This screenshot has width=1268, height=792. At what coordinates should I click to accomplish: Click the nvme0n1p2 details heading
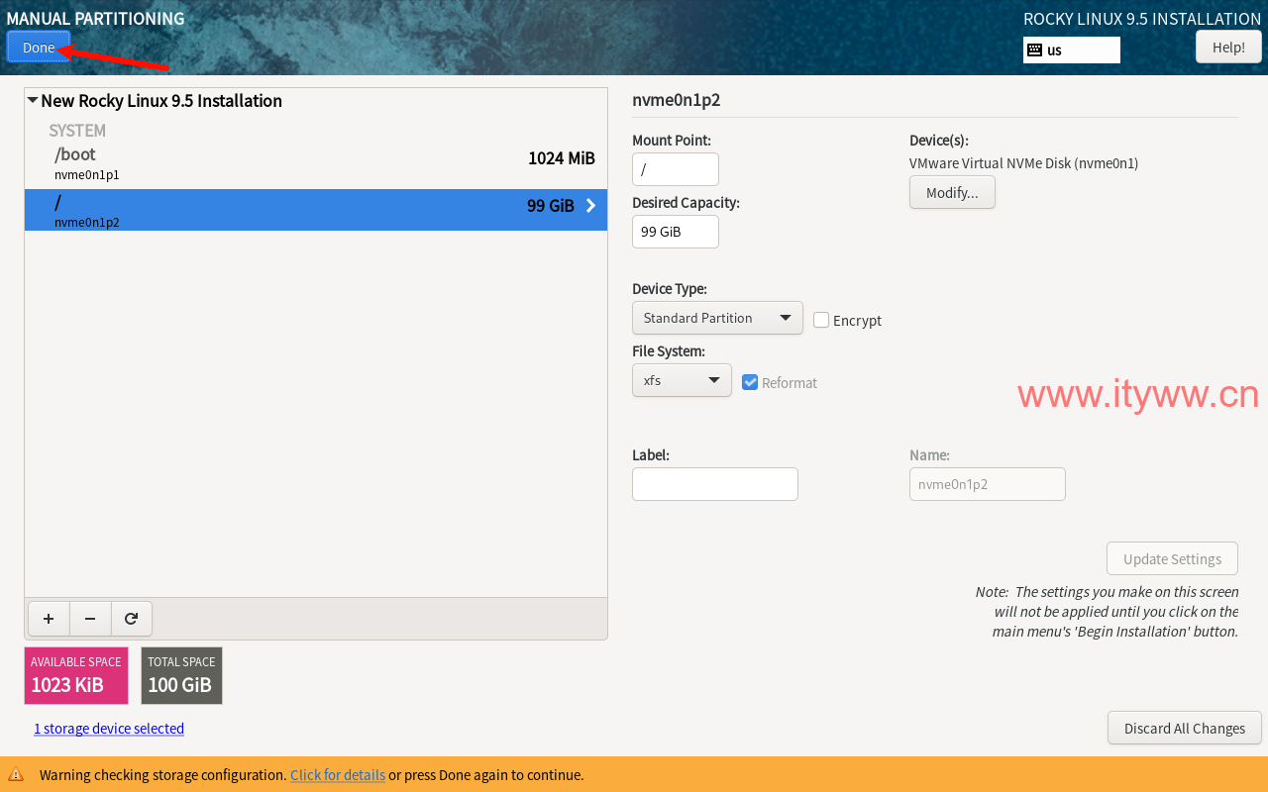[x=676, y=100]
